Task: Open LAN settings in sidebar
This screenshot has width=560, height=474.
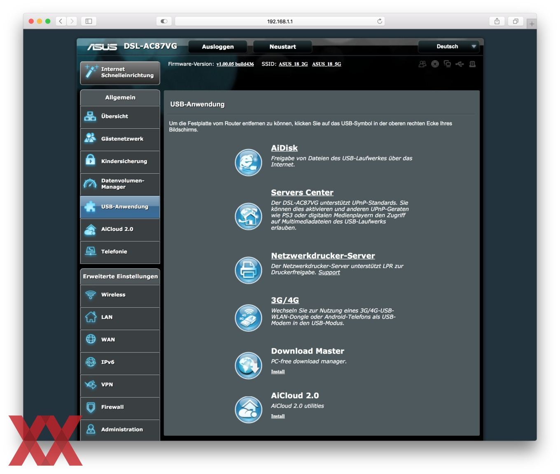Action: click(x=120, y=317)
